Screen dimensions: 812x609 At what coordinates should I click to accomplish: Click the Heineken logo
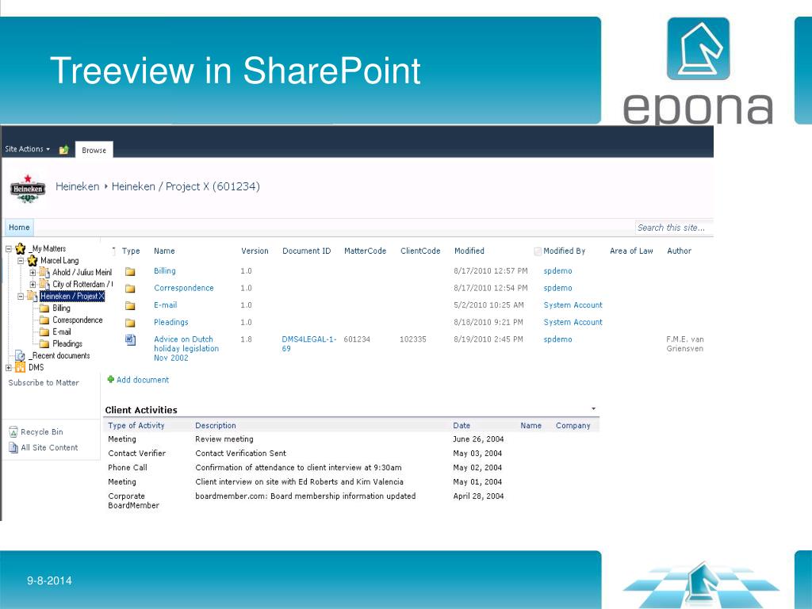click(x=28, y=189)
